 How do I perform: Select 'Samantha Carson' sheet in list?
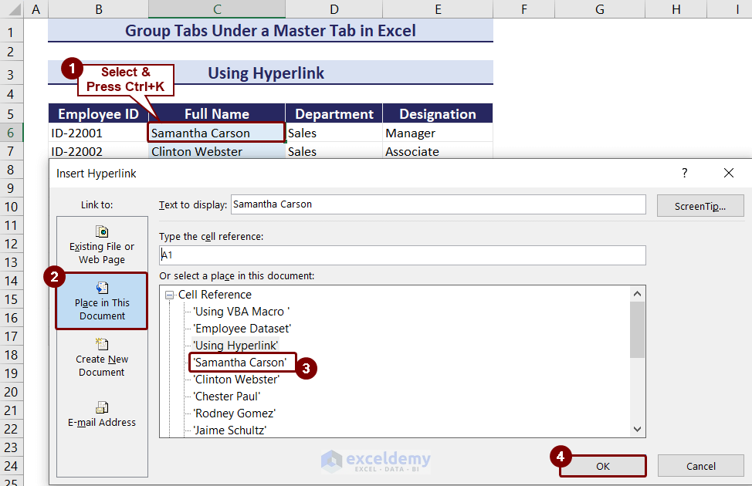point(240,363)
